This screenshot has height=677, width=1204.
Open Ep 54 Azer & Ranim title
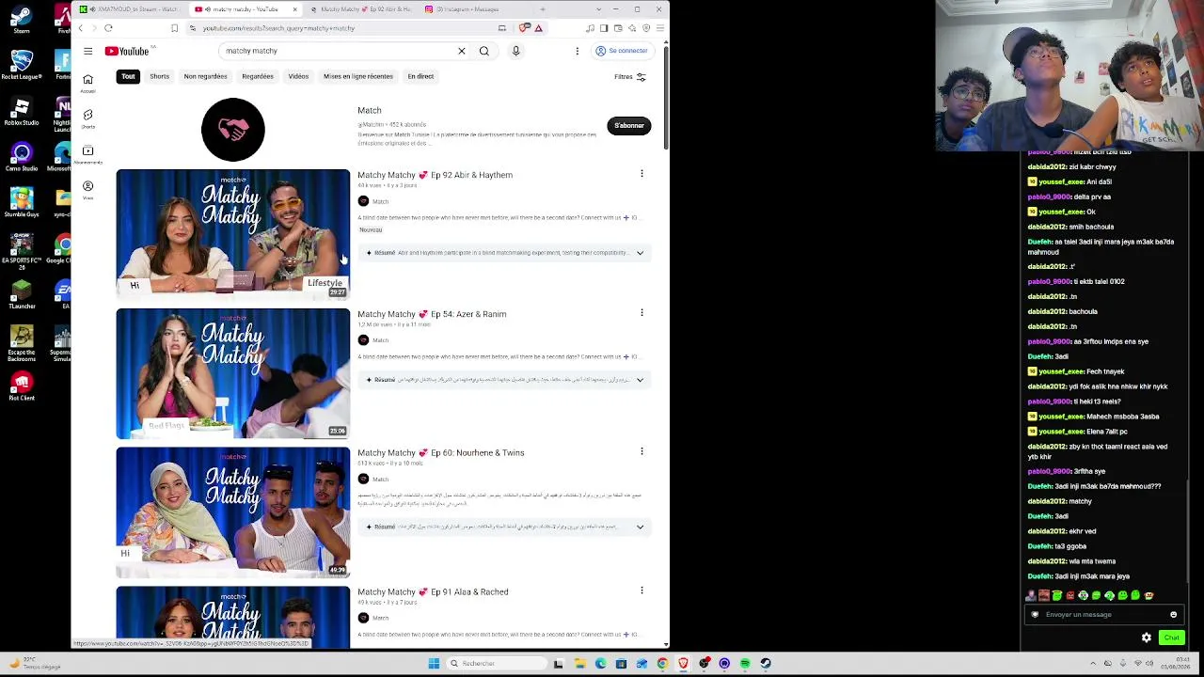click(x=432, y=314)
